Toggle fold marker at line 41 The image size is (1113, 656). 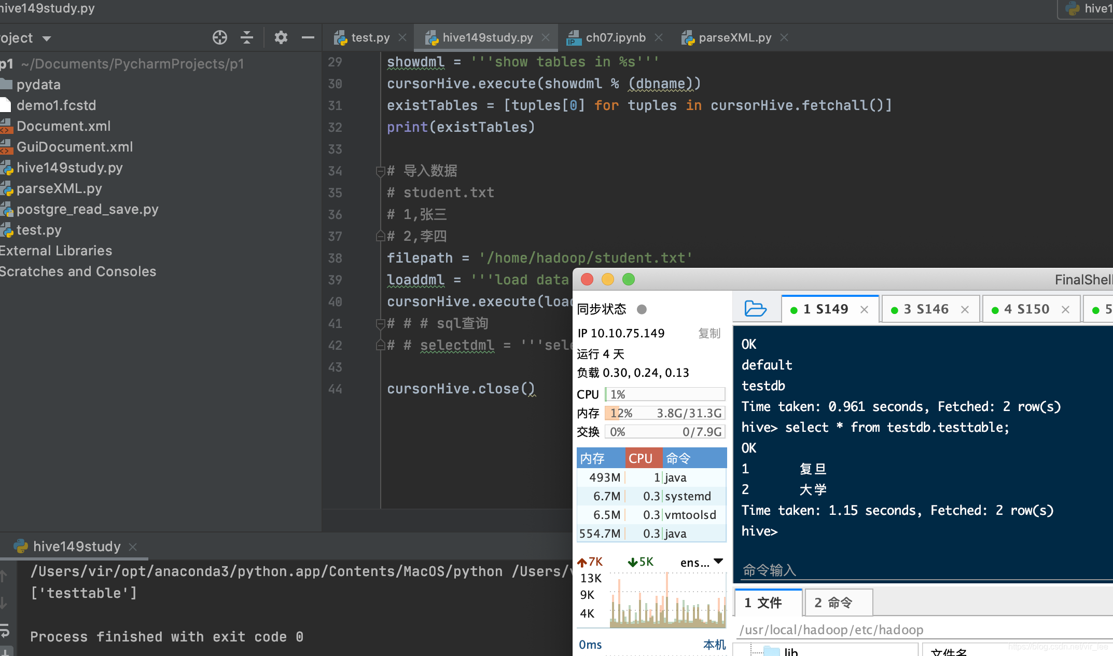pyautogui.click(x=380, y=324)
